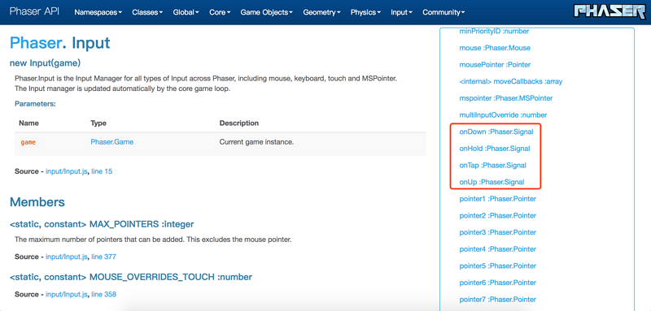Jump to pointer4 :Phaser.Pointer member
Image resolution: width=651 pixels, height=311 pixels.
tap(498, 249)
